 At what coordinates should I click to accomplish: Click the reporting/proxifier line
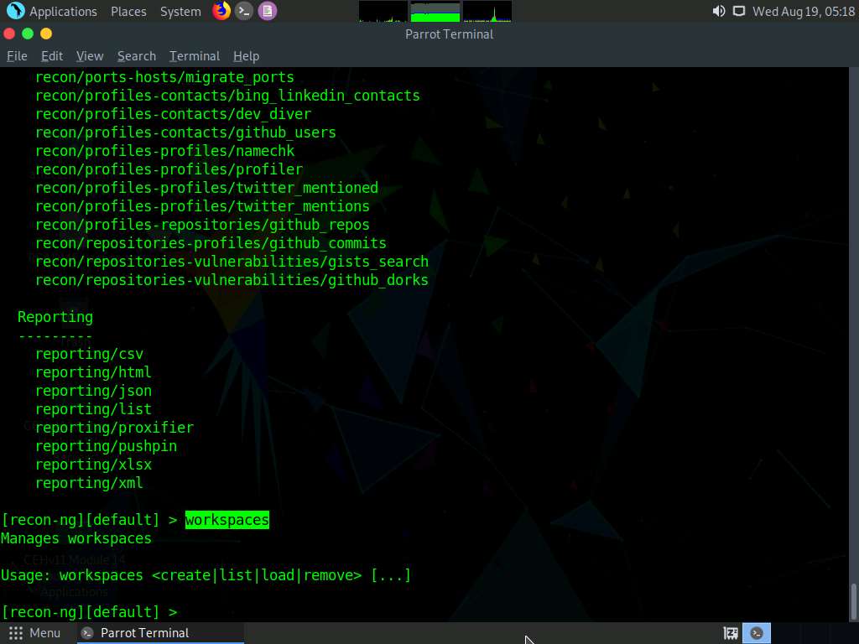(x=114, y=428)
